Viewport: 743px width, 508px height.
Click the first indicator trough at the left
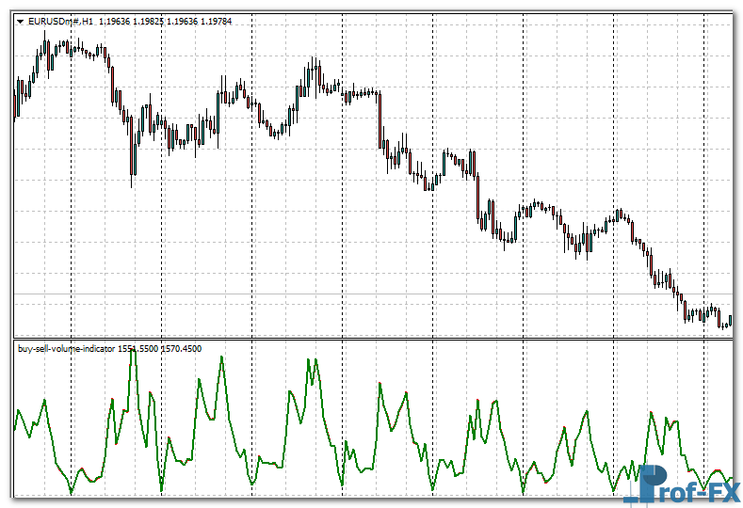tap(72, 491)
